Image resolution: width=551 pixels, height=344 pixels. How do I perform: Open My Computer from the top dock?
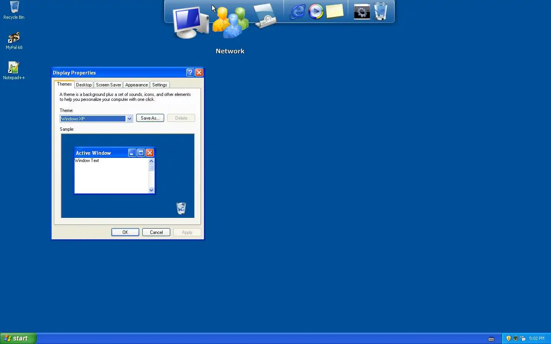click(x=190, y=22)
